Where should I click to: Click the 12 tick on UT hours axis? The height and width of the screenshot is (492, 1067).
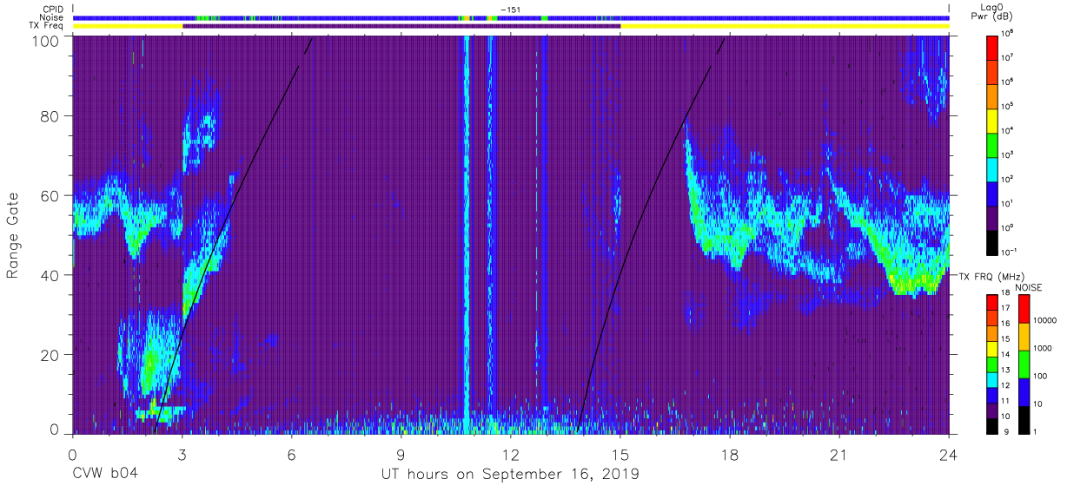click(x=511, y=456)
